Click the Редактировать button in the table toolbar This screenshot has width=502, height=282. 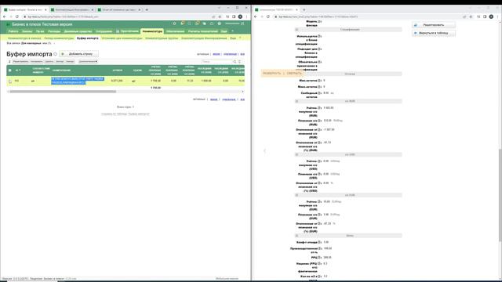(x=20, y=61)
